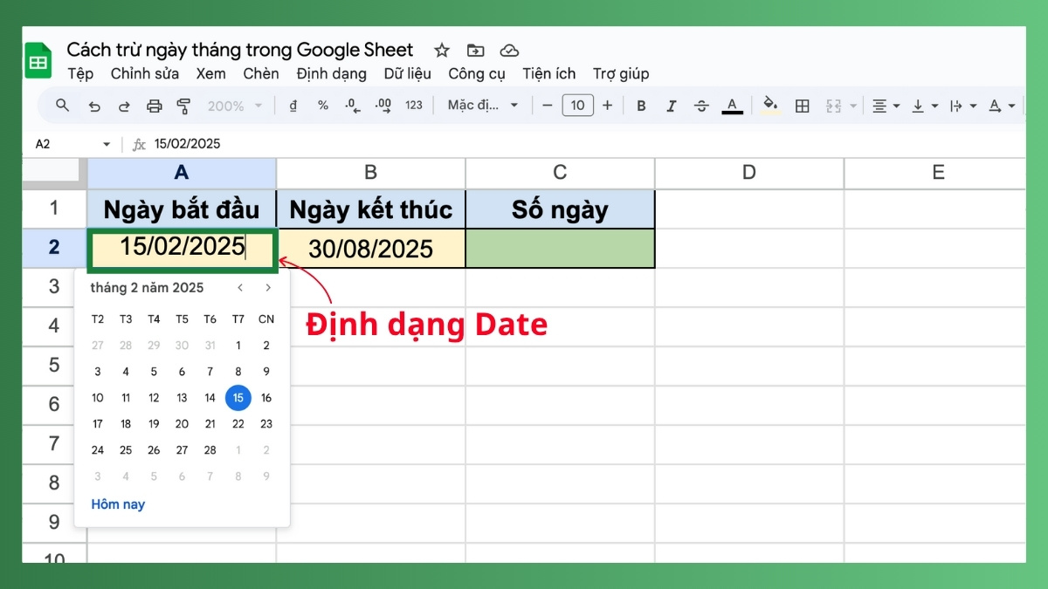Toggle strikethrough formatting
1048x589 pixels.
click(701, 105)
